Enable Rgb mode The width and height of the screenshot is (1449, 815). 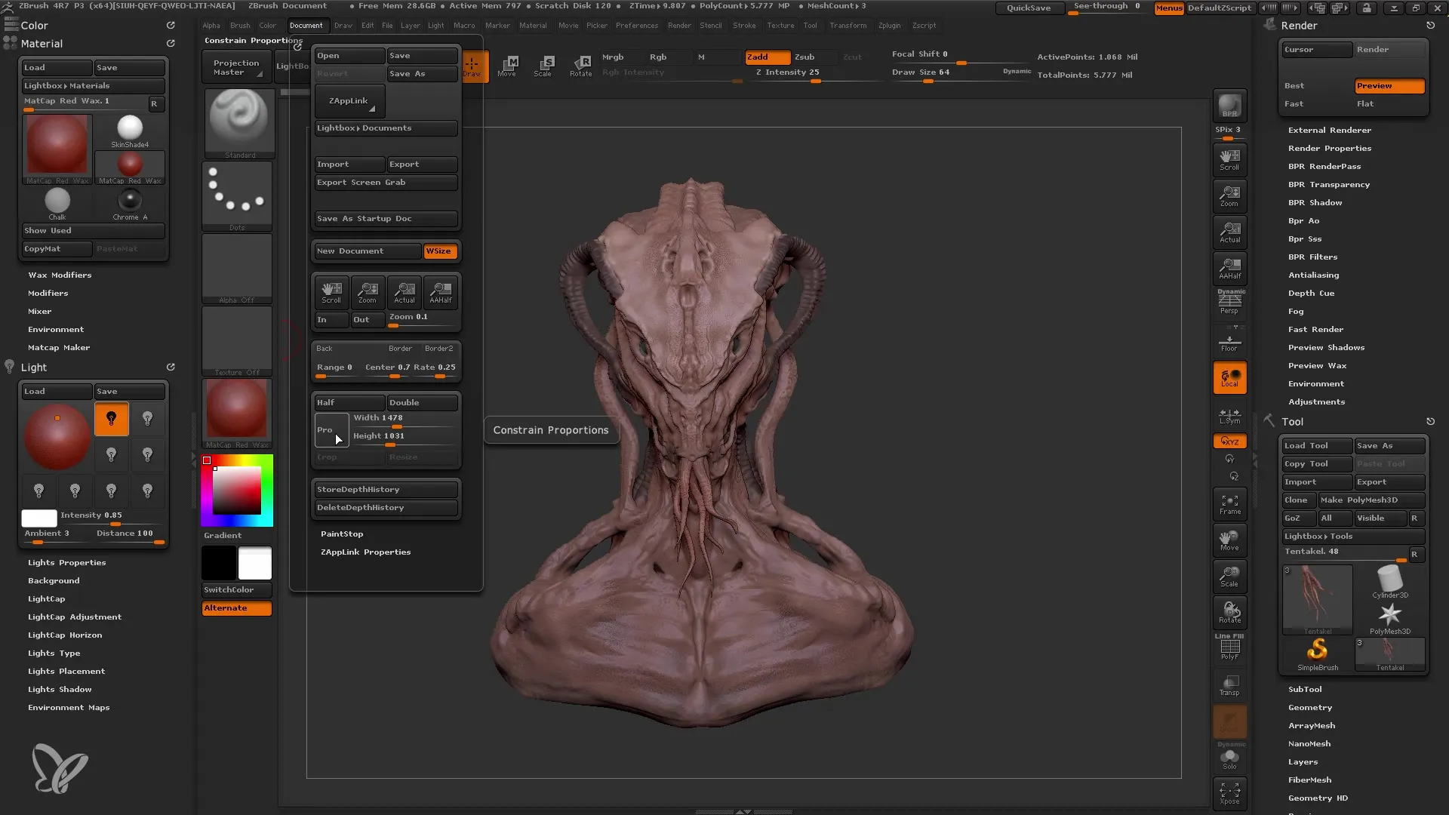668,57
